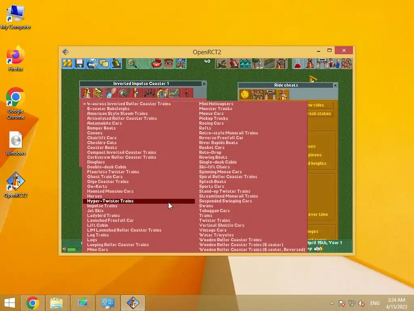Screen dimensions: 414x311
Task: Select the land adjustment shovel tool
Action: pyautogui.click(x=233, y=64)
